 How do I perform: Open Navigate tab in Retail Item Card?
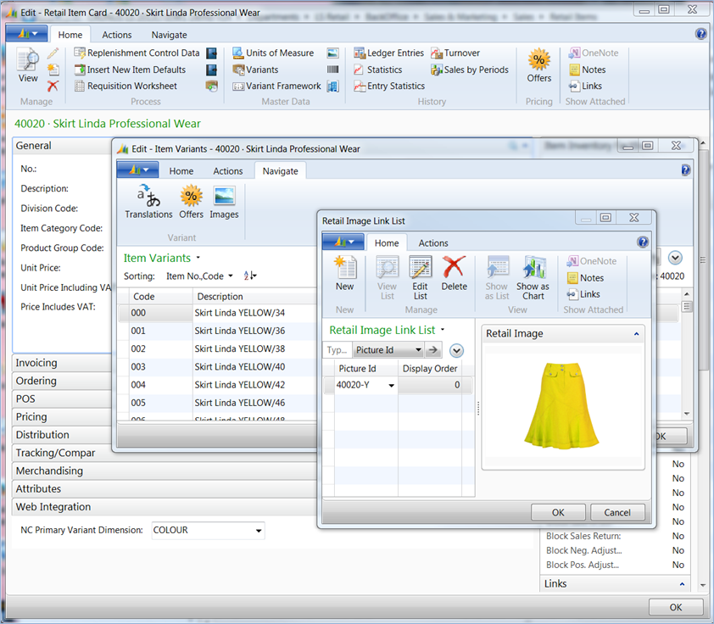coord(169,35)
